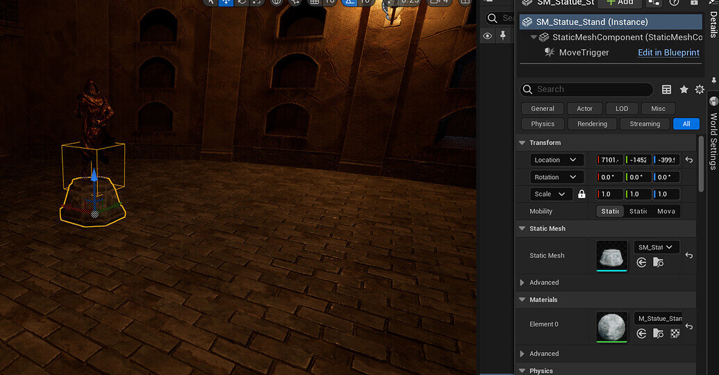
Task: Open the Rotation type dropdown
Action: 556,177
